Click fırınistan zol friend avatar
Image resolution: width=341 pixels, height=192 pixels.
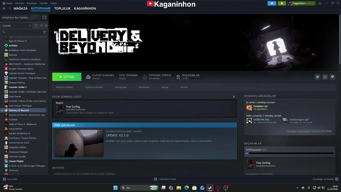[x=249, y=107]
